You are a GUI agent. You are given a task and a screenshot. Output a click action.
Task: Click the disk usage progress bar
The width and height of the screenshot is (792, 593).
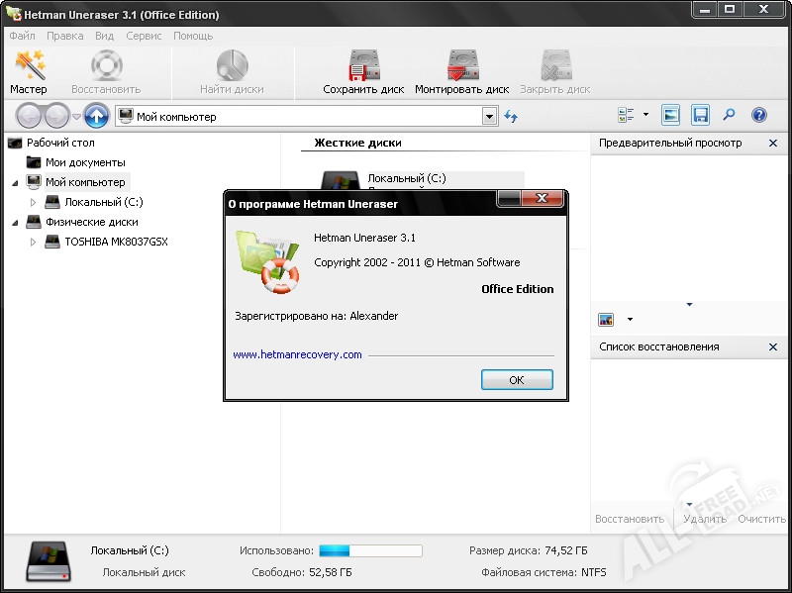[370, 550]
